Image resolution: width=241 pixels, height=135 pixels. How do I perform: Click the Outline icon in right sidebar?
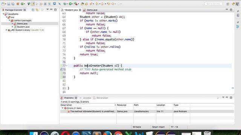pos(238,27)
